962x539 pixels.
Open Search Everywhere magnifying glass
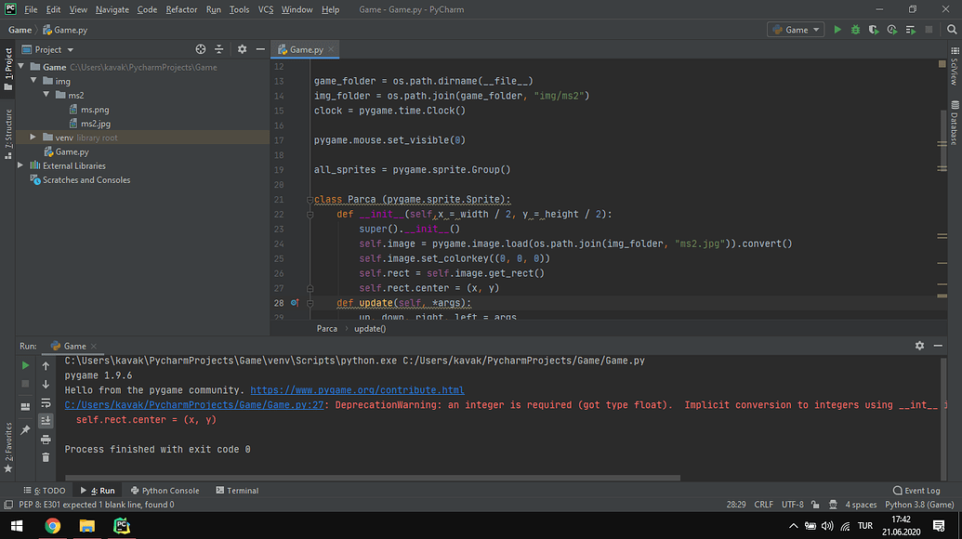(x=952, y=30)
